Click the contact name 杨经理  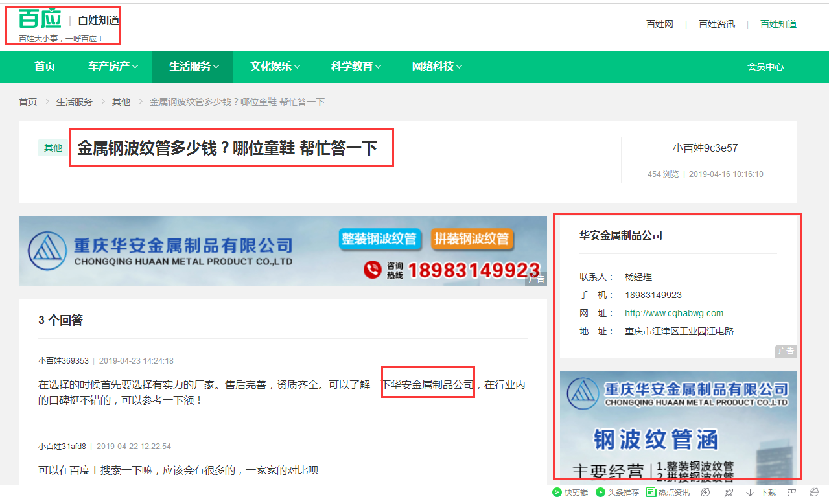(x=639, y=277)
